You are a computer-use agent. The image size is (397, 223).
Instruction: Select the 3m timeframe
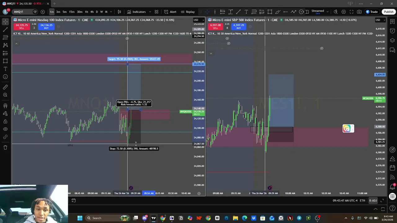point(58,12)
